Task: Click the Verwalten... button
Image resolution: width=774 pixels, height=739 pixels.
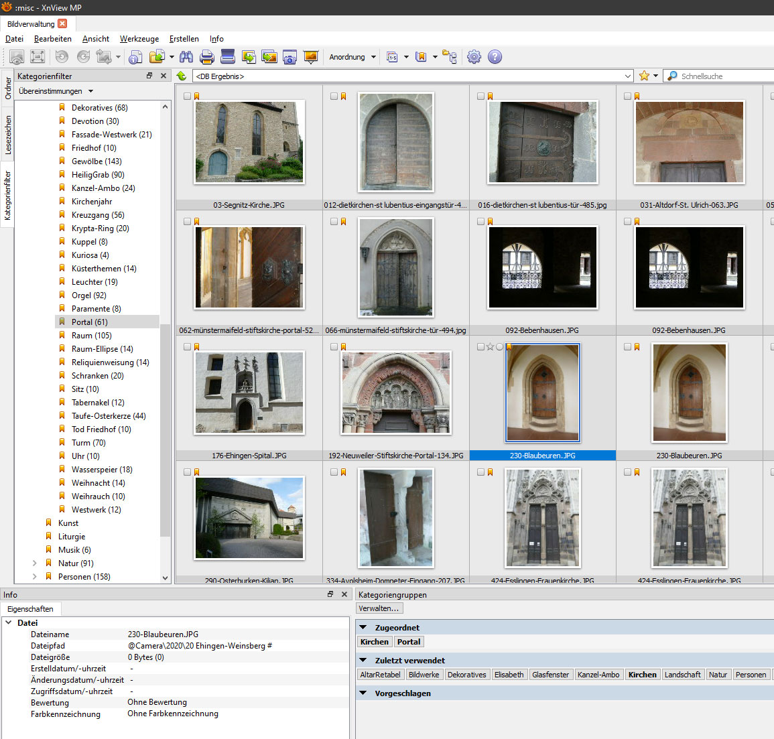Action: point(379,608)
